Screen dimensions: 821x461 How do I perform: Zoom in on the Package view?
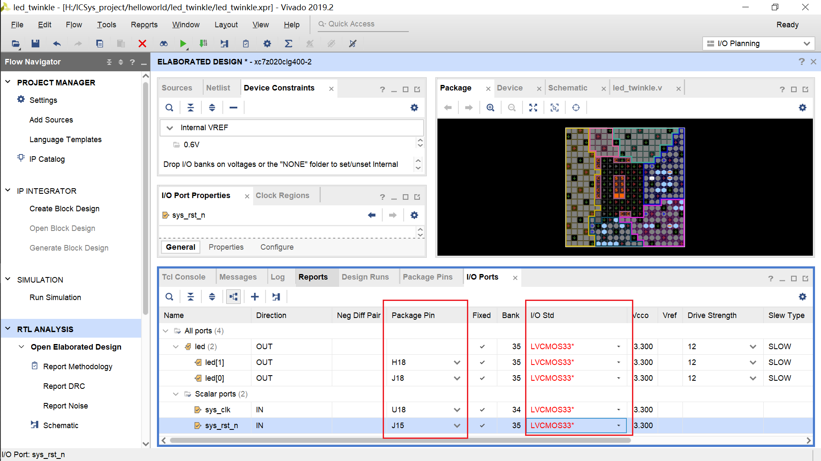(x=490, y=108)
